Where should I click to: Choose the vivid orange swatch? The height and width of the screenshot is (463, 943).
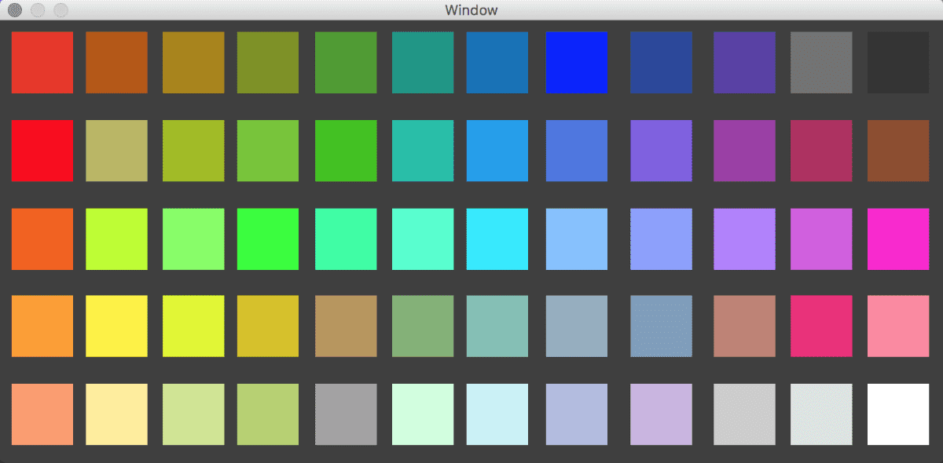(x=42, y=239)
